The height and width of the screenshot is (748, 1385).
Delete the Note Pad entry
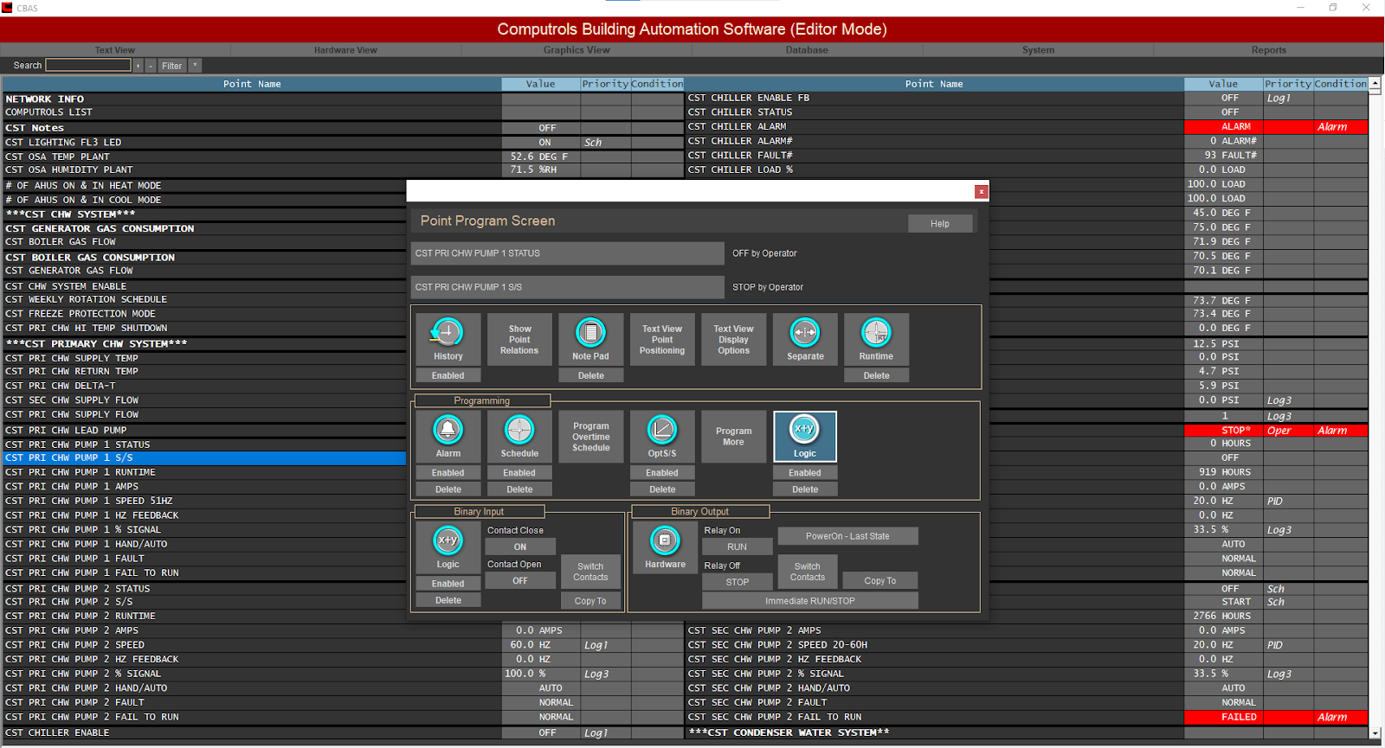point(590,375)
